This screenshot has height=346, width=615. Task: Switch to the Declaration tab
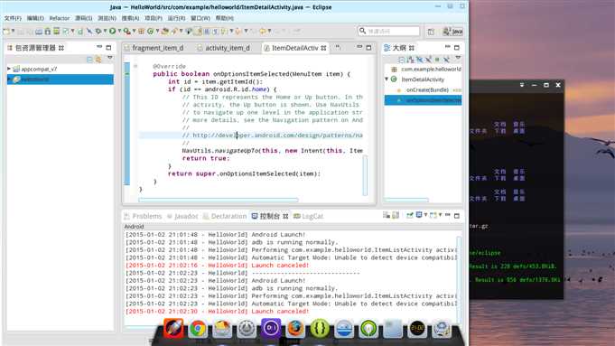tap(225, 216)
